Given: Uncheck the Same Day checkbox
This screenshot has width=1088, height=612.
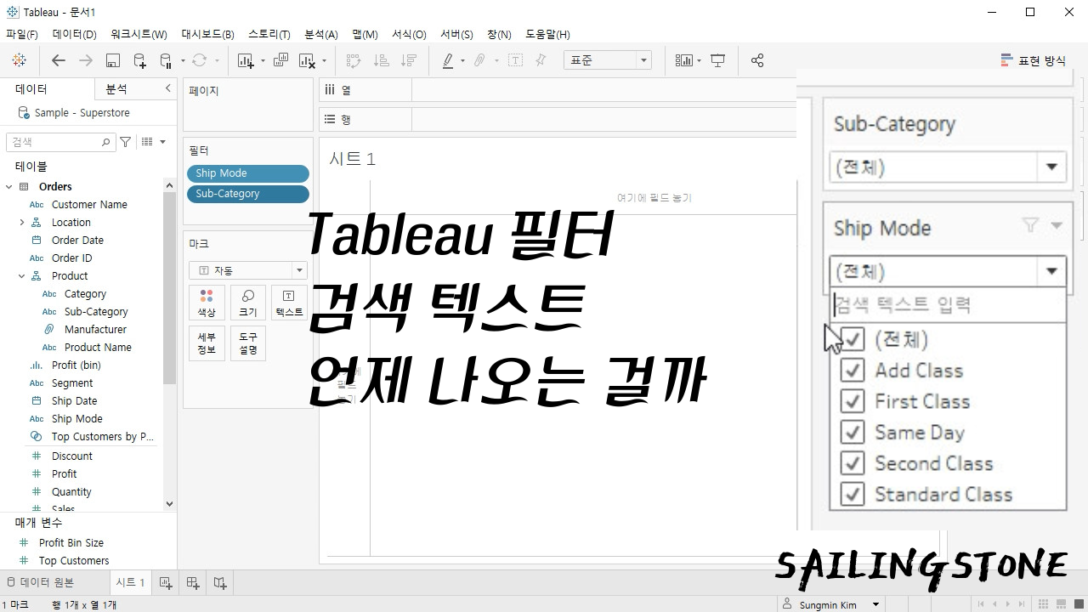Looking at the screenshot, I should (853, 432).
